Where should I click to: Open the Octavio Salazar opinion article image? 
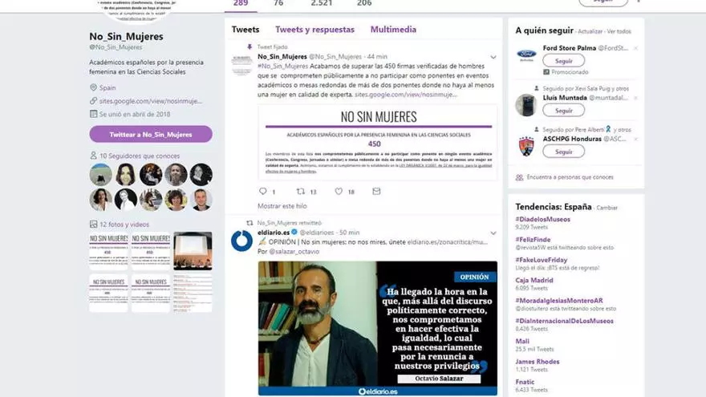click(x=376, y=328)
